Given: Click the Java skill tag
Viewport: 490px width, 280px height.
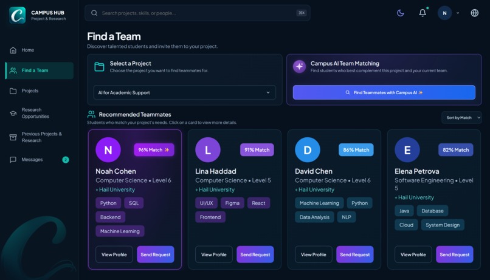Looking at the screenshot, I should (x=404, y=211).
